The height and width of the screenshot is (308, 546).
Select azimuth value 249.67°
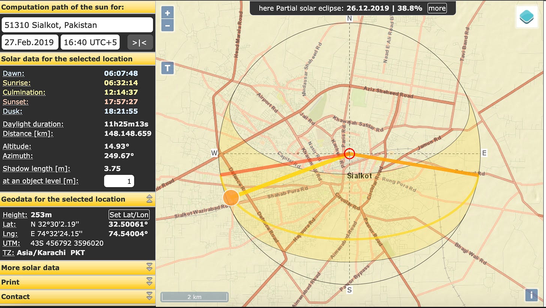point(119,156)
